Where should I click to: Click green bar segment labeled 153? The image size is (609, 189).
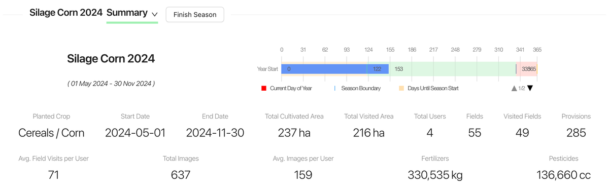[x=452, y=69]
